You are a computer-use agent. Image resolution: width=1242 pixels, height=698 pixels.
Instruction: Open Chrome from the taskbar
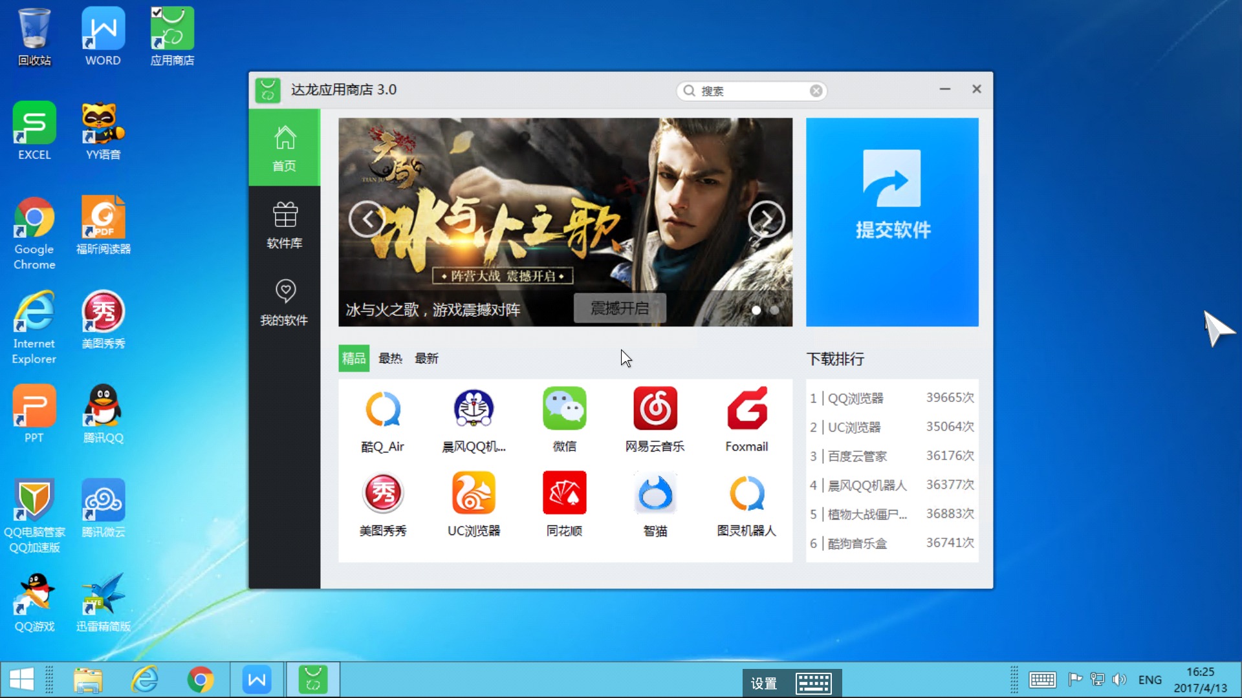click(201, 680)
